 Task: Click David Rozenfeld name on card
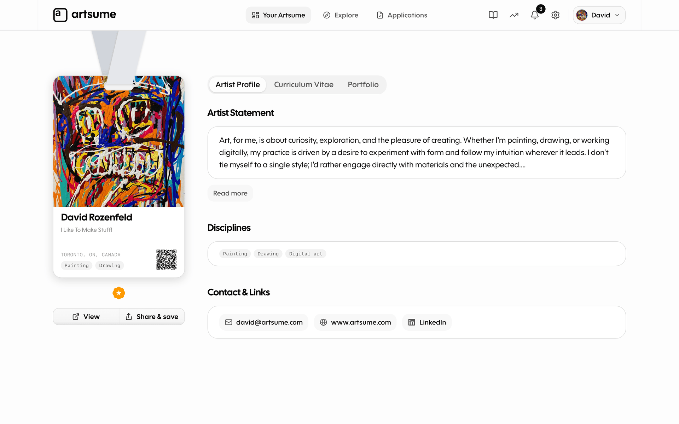[x=97, y=217]
